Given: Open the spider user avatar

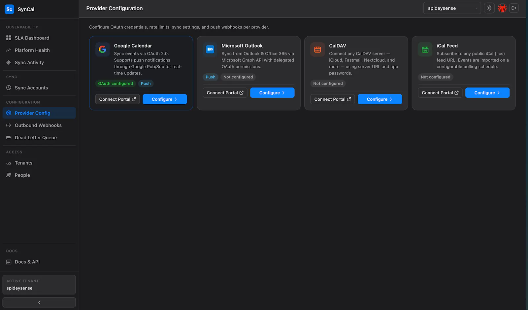Looking at the screenshot, I should [x=502, y=8].
